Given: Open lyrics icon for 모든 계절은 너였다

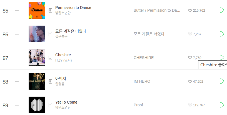Looking at the screenshot, I should (50, 34).
